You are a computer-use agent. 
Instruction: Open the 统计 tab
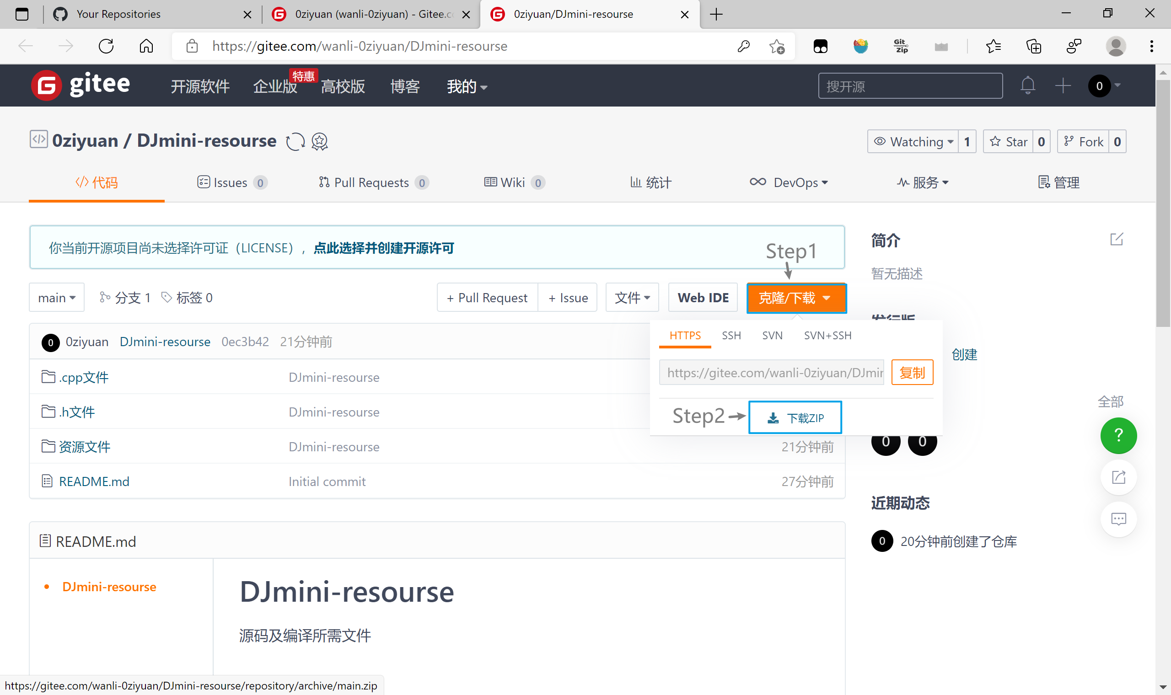point(650,182)
